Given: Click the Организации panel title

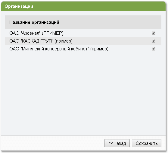Looking at the screenshot, I should (19, 6).
